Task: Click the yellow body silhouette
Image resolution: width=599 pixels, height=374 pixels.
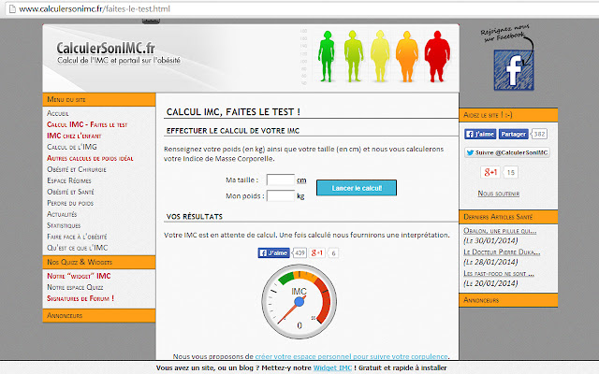Action: 380,56
